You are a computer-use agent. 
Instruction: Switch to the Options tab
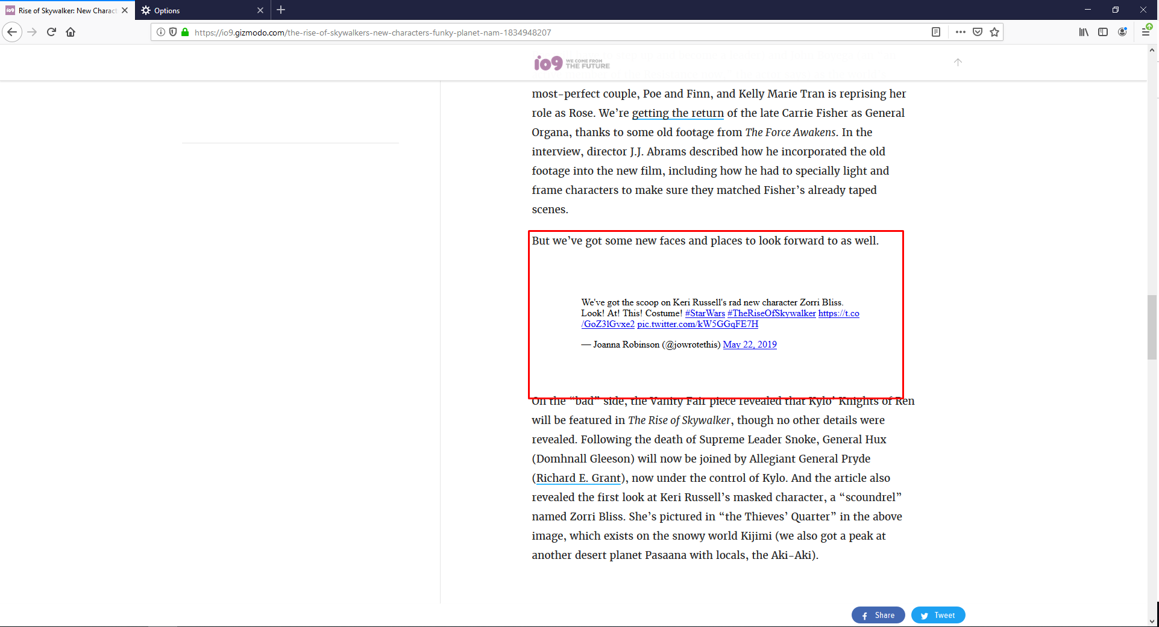tap(193, 10)
